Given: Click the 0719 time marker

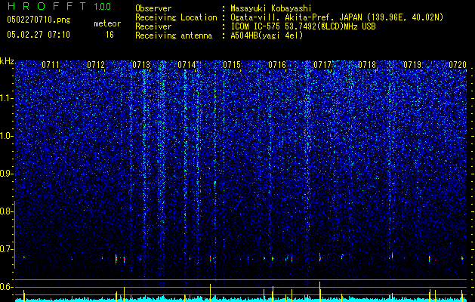Looking at the screenshot, I should pos(412,65).
